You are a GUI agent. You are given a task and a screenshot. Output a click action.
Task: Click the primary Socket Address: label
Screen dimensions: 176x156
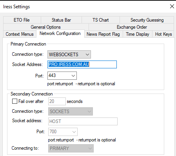click(27, 64)
